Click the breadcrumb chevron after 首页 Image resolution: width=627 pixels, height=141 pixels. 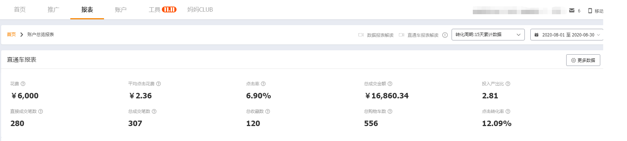(x=22, y=35)
